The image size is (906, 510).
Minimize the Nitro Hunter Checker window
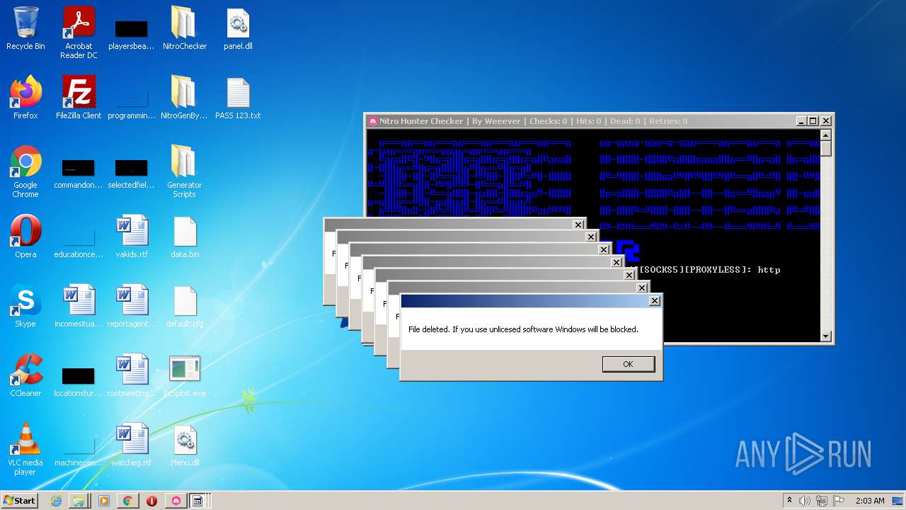(801, 121)
